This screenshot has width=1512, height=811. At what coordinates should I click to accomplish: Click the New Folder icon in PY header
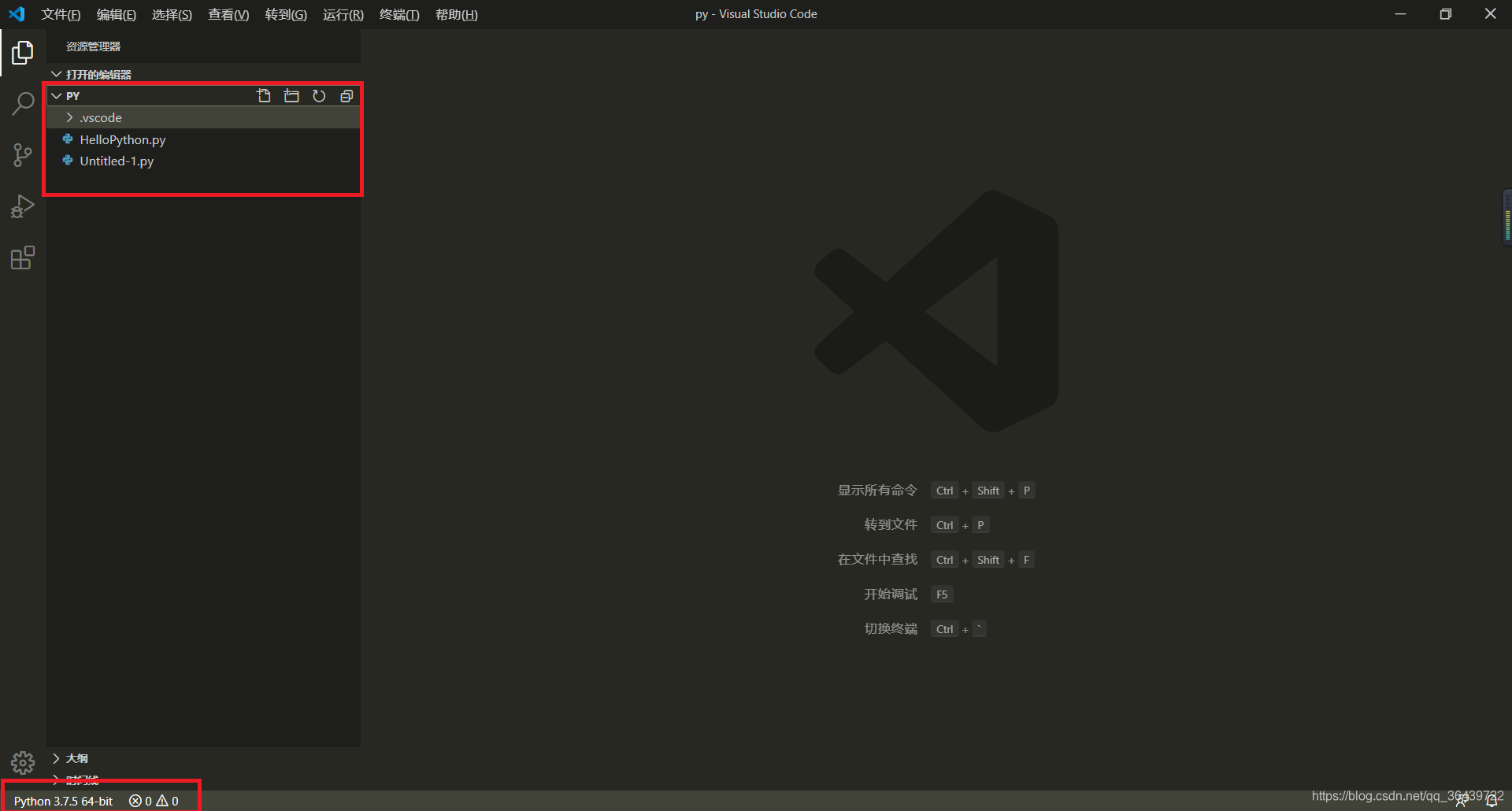point(291,96)
